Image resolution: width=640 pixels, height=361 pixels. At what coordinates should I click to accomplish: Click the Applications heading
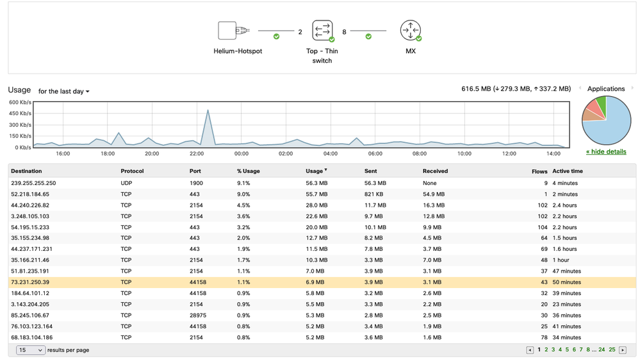pyautogui.click(x=605, y=88)
